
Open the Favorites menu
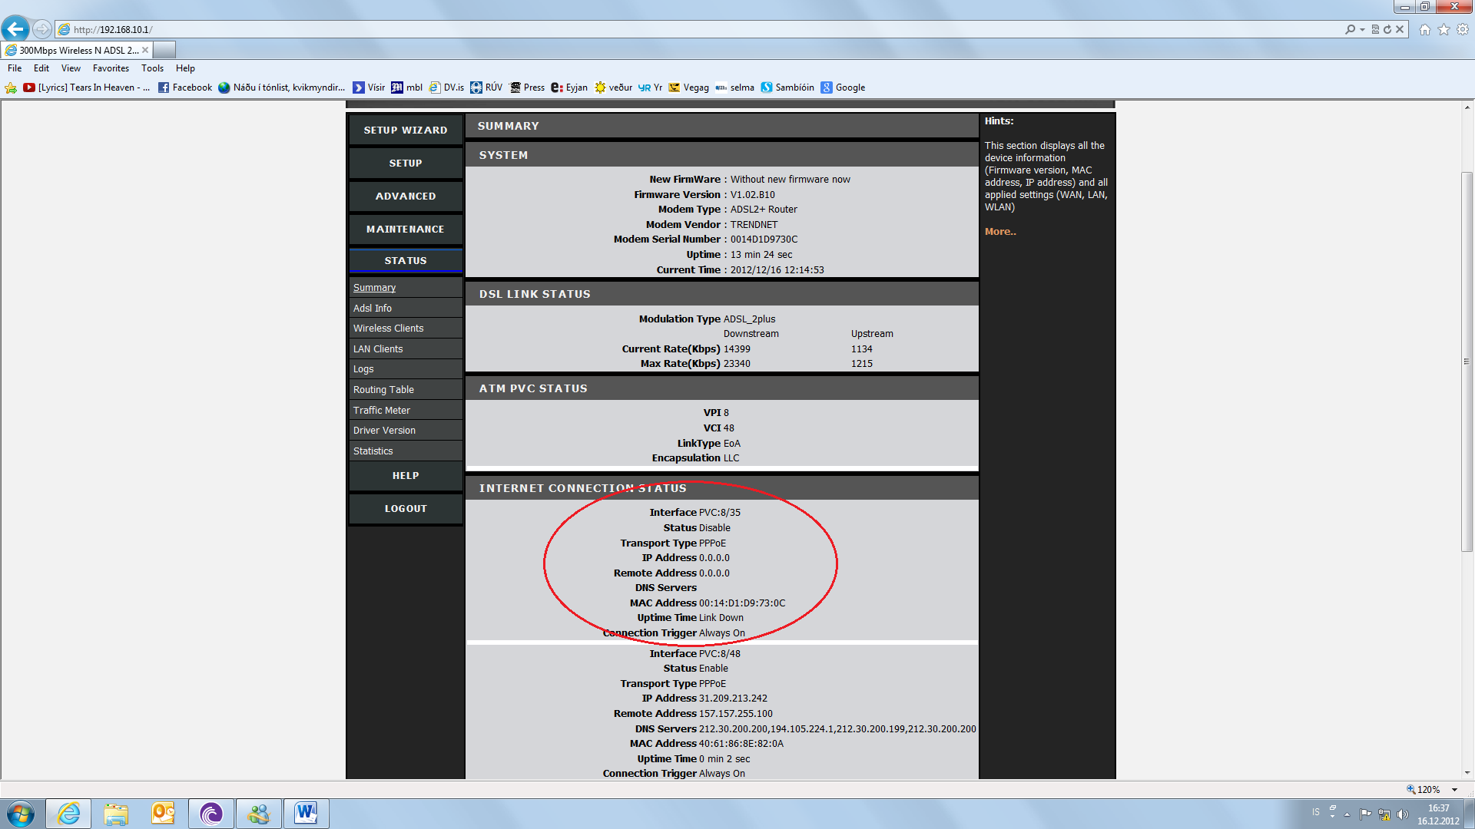pyautogui.click(x=111, y=68)
